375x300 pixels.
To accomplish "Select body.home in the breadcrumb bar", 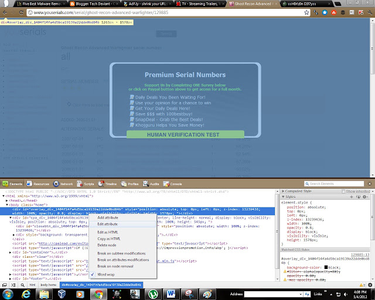I will (49, 285).
